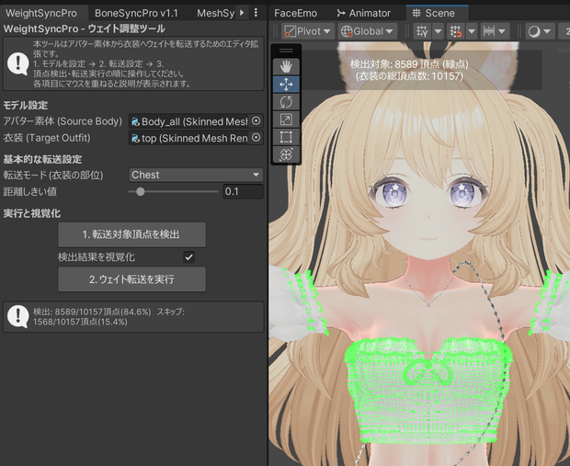570x466 pixels.
Task: Select the Rotate tool
Action: pyautogui.click(x=286, y=102)
